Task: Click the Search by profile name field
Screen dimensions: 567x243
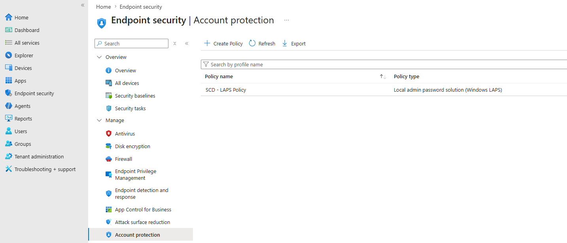Action: click(384, 64)
